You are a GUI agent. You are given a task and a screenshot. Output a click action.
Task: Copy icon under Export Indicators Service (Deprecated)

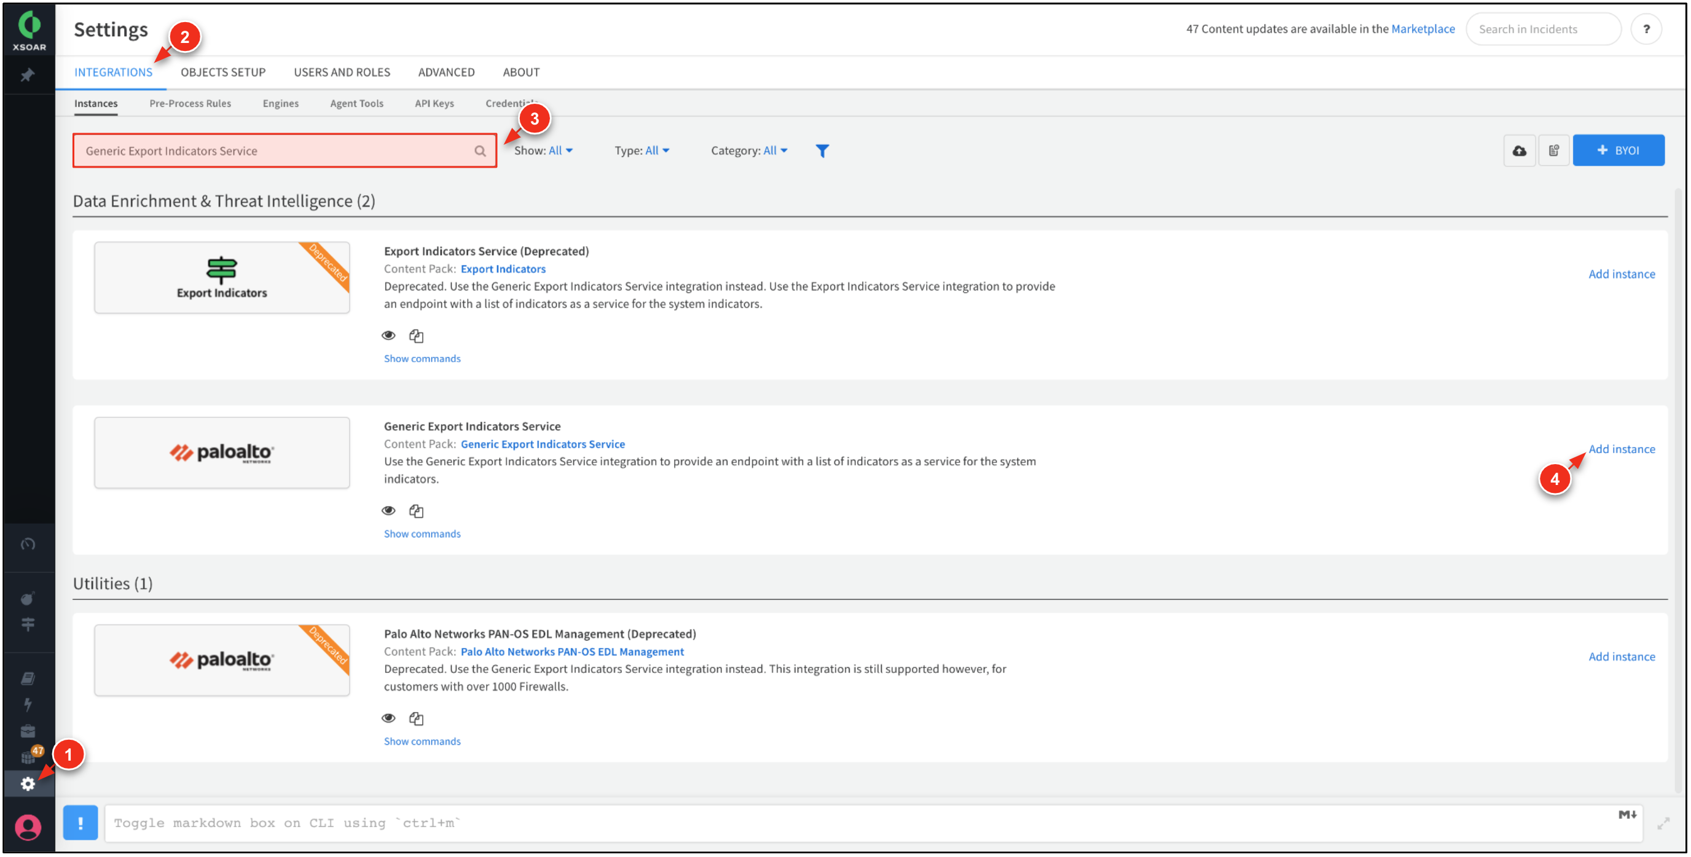(x=416, y=336)
